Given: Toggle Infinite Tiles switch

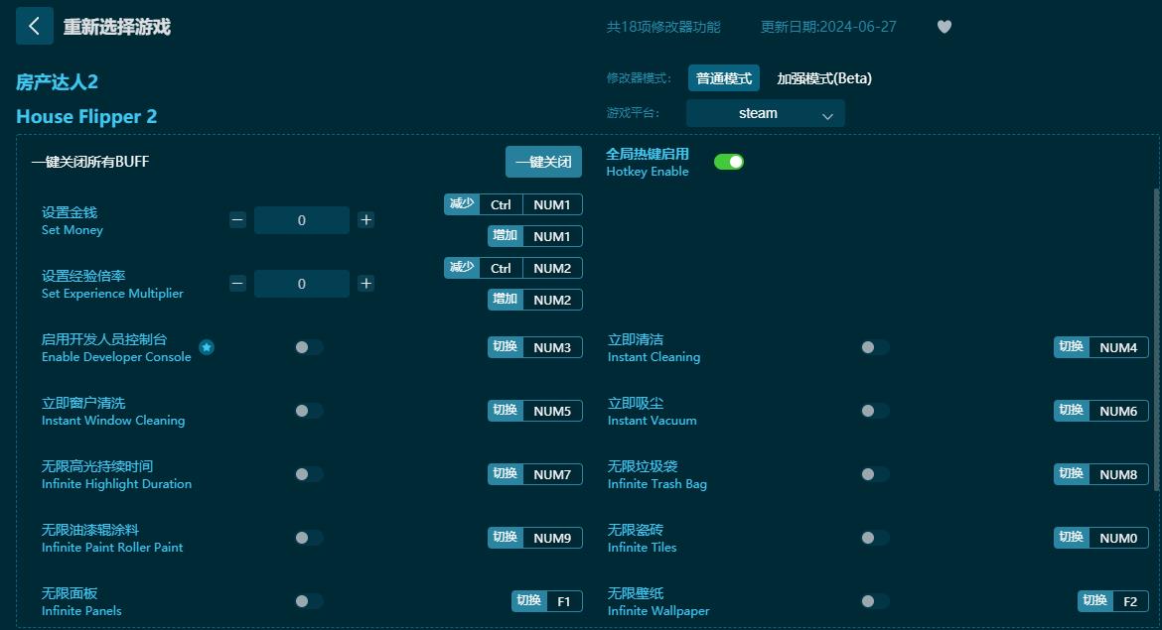Looking at the screenshot, I should pyautogui.click(x=874, y=538).
